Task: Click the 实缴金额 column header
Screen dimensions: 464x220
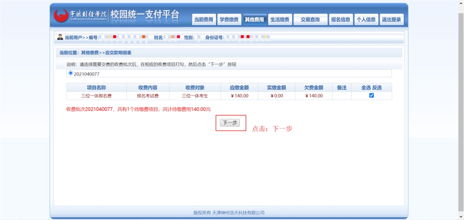Action: (x=277, y=88)
